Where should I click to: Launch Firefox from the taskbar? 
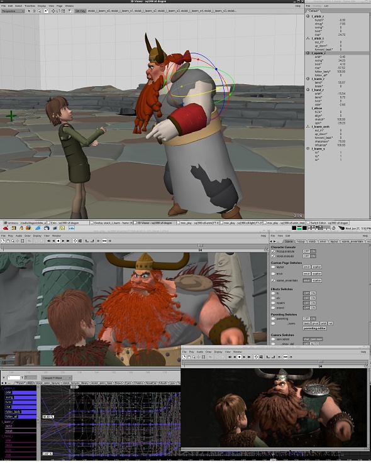pos(28,228)
